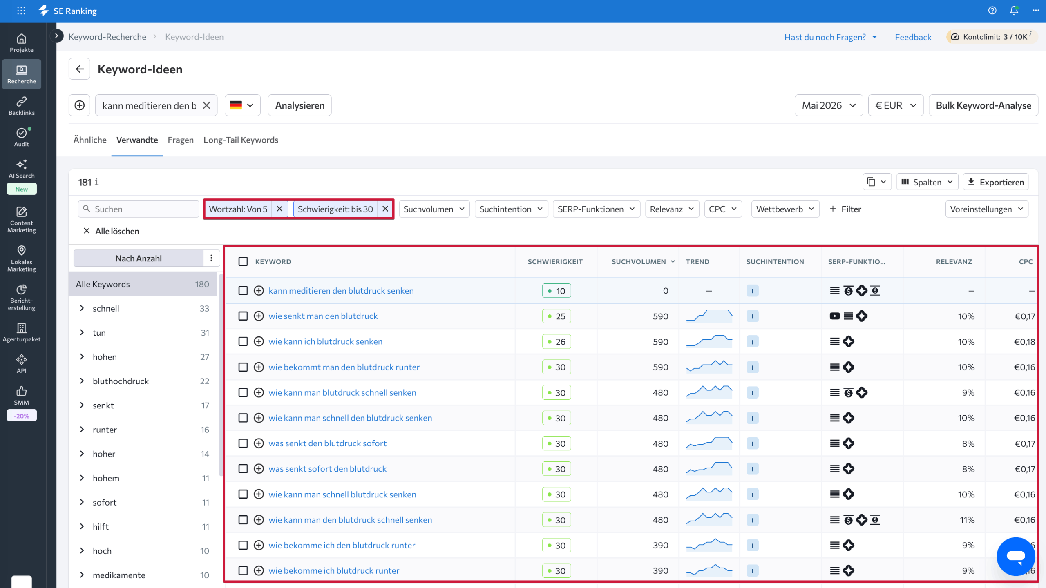Open the SERP-Funktionen filter dropdown
The width and height of the screenshot is (1046, 588).
tap(596, 209)
